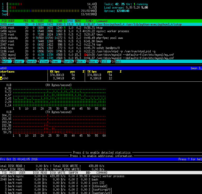This screenshot has height=194, width=202.
Task: Click the php-fpm pool www process row
Action: tap(101, 38)
